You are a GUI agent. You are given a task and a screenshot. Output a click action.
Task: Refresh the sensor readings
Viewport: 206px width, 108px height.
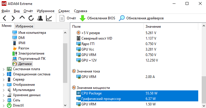[x=31, y=18]
